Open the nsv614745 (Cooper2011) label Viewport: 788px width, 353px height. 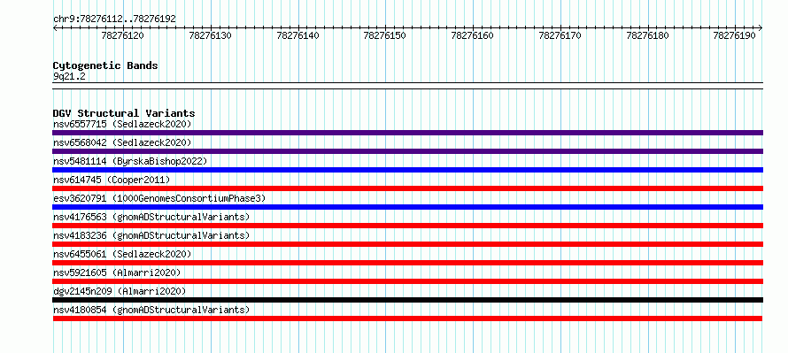[112, 180]
